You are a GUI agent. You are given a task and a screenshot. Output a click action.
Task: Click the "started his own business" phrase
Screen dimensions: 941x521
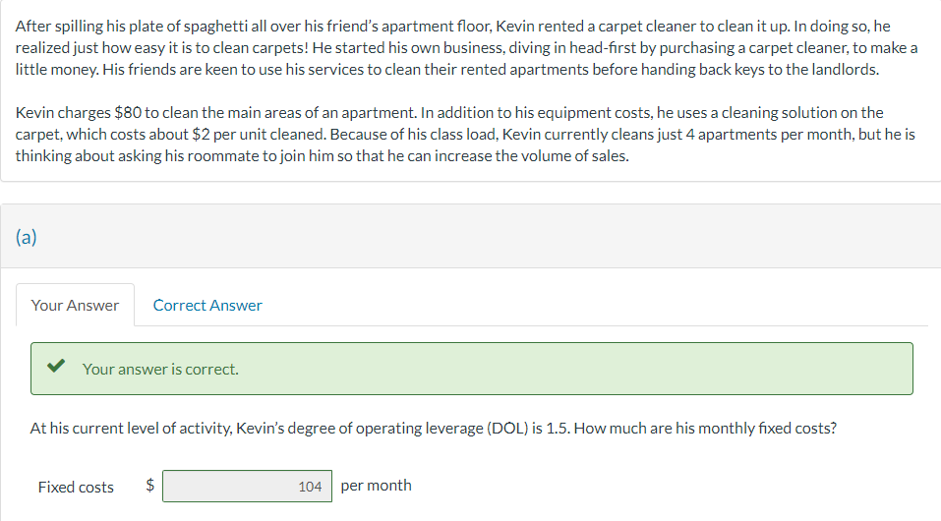click(x=390, y=48)
